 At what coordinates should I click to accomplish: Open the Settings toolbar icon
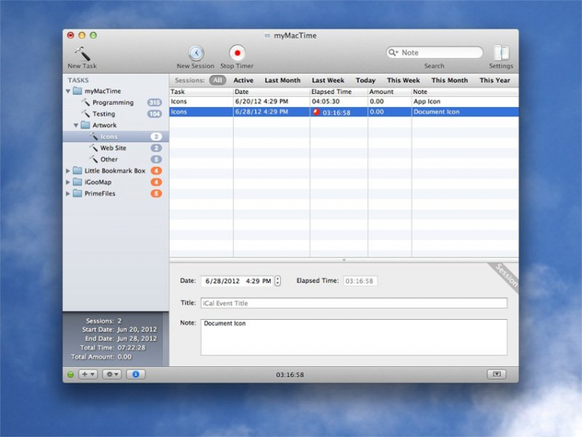[501, 53]
